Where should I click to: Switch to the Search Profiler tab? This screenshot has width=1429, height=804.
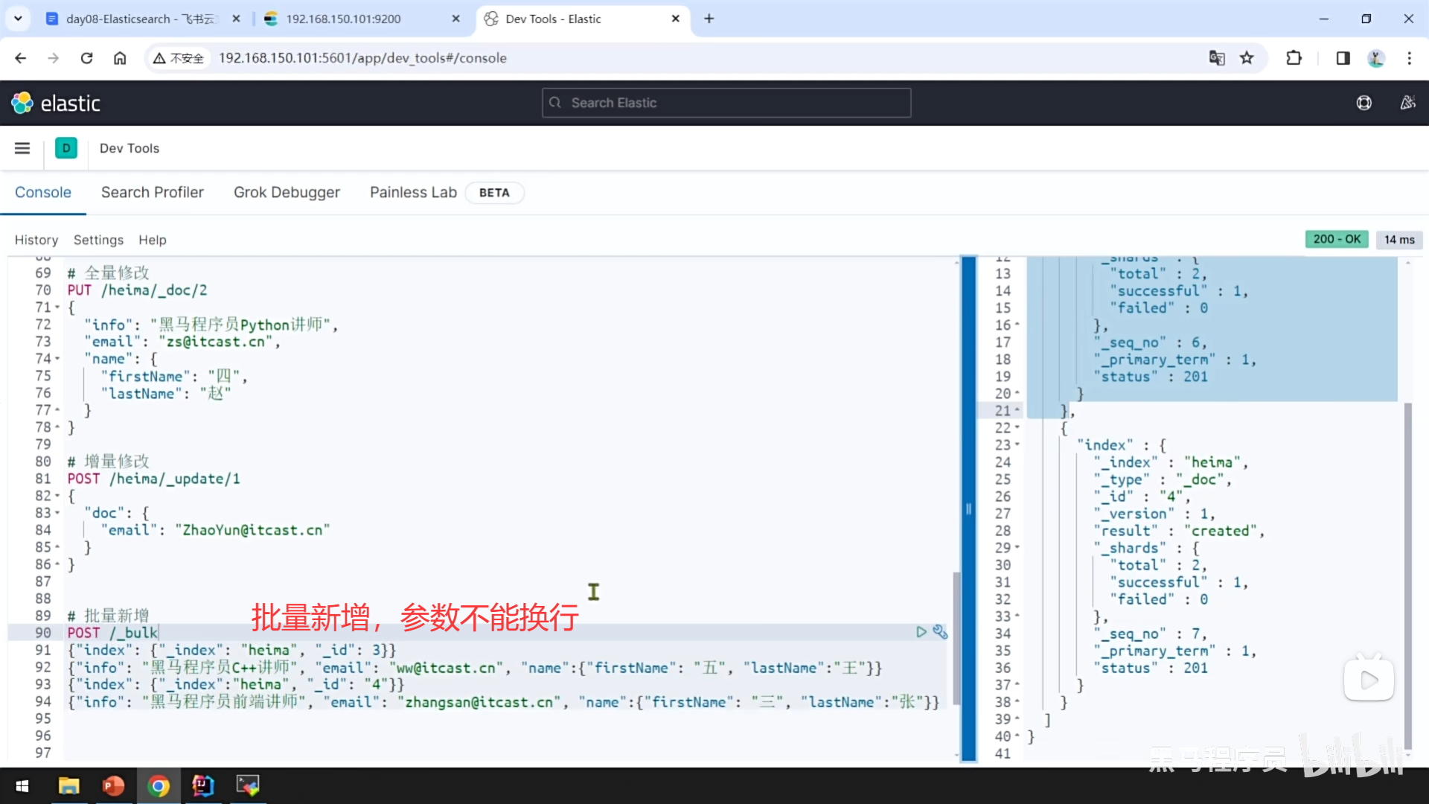click(x=152, y=192)
